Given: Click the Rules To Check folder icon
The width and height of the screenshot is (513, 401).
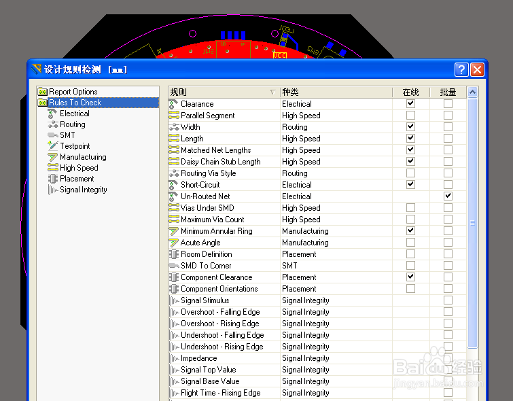Looking at the screenshot, I should point(43,103).
